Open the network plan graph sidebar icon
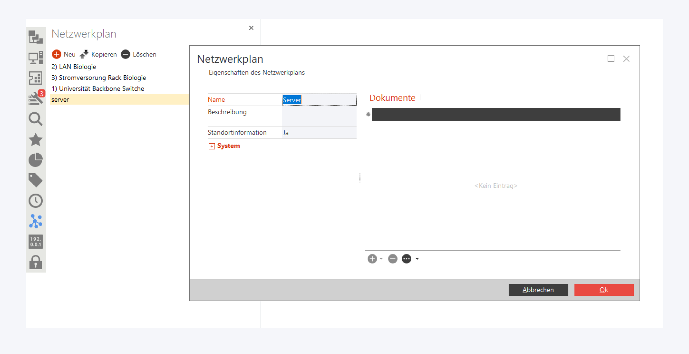 pyautogui.click(x=36, y=221)
